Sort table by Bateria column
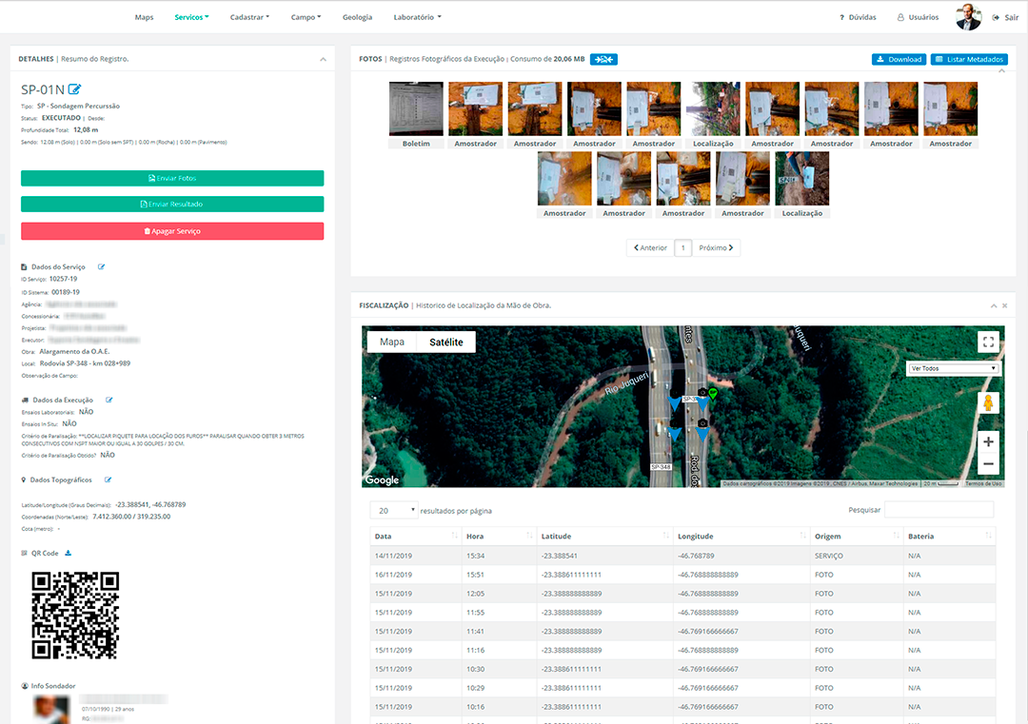Viewport: 1028px width, 724px height. (949, 536)
